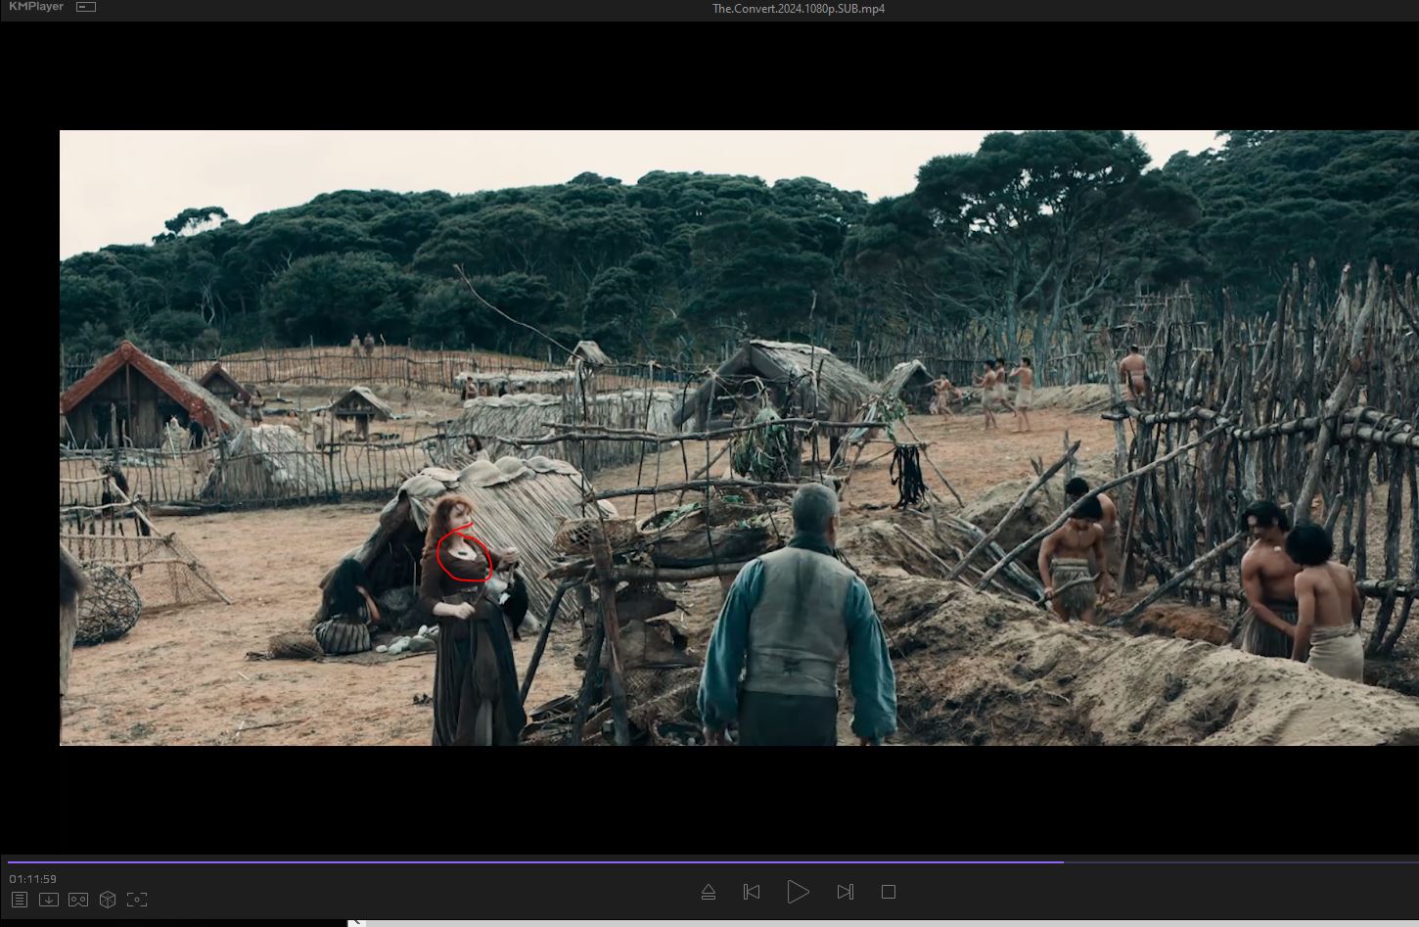
Task: Open the KMPlayer logo main menu
Action: [35, 7]
